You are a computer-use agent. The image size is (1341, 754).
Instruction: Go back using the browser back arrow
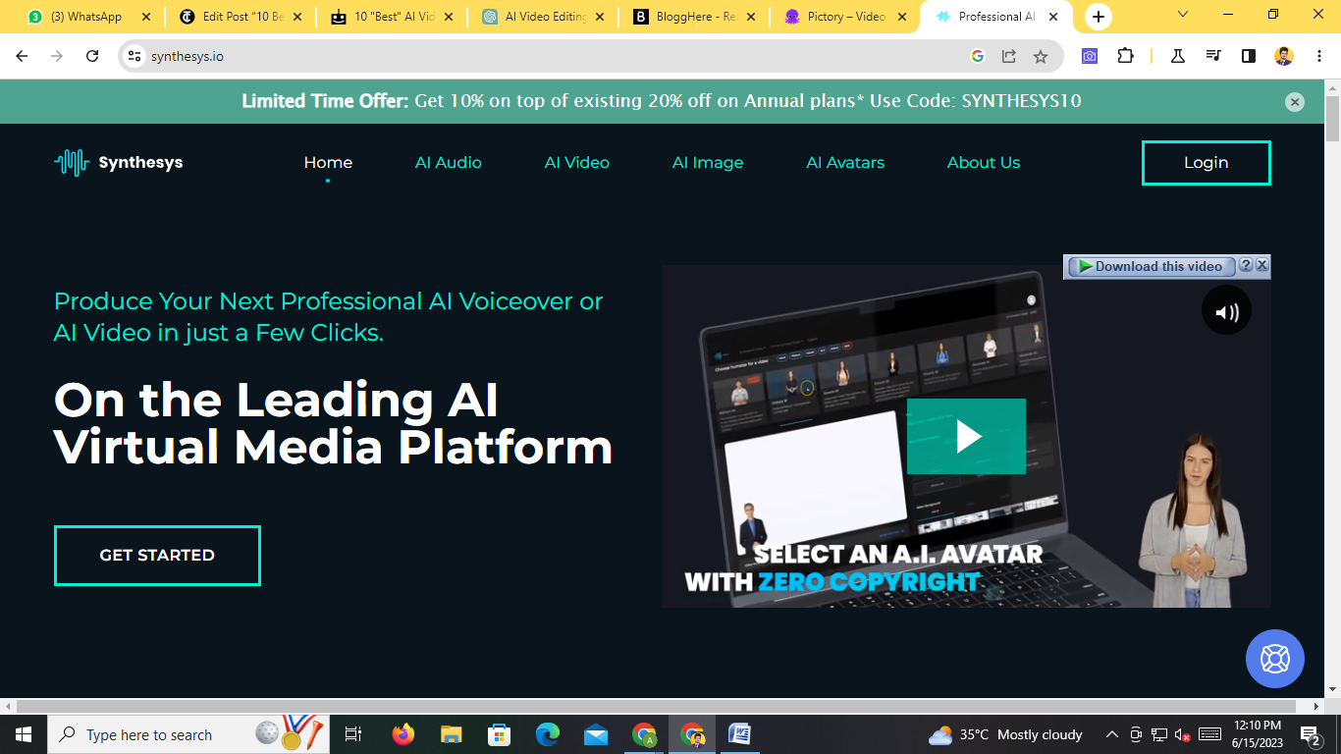22,56
